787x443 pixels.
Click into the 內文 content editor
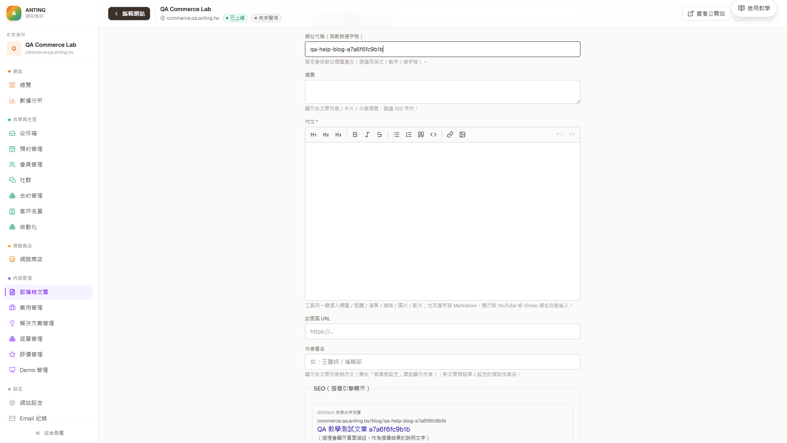(x=443, y=221)
